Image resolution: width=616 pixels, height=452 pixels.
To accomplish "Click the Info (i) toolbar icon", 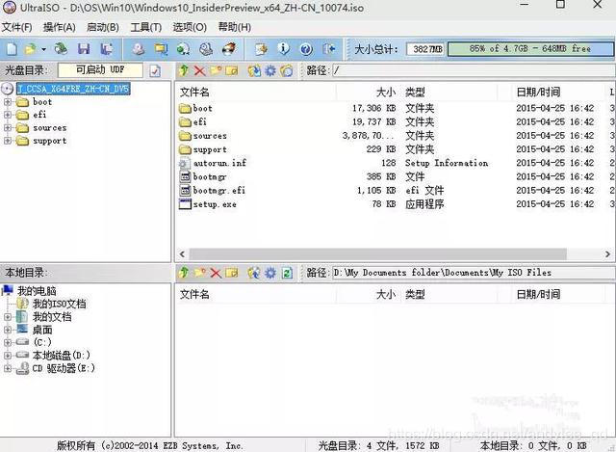I will [x=283, y=49].
